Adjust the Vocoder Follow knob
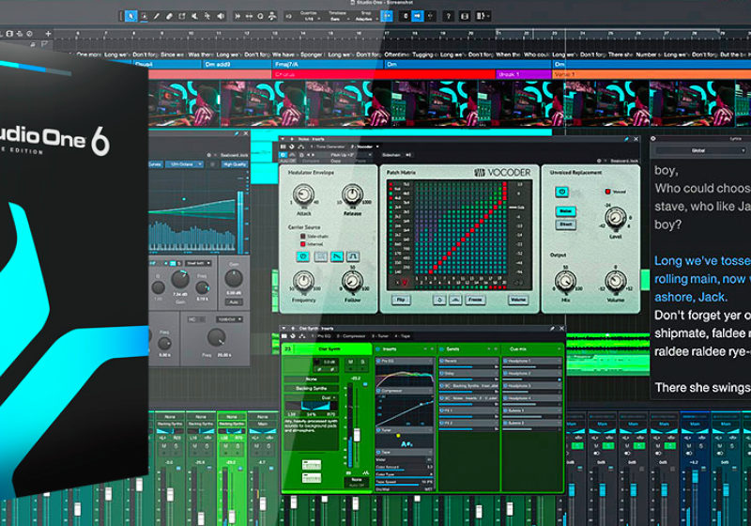 pos(352,281)
